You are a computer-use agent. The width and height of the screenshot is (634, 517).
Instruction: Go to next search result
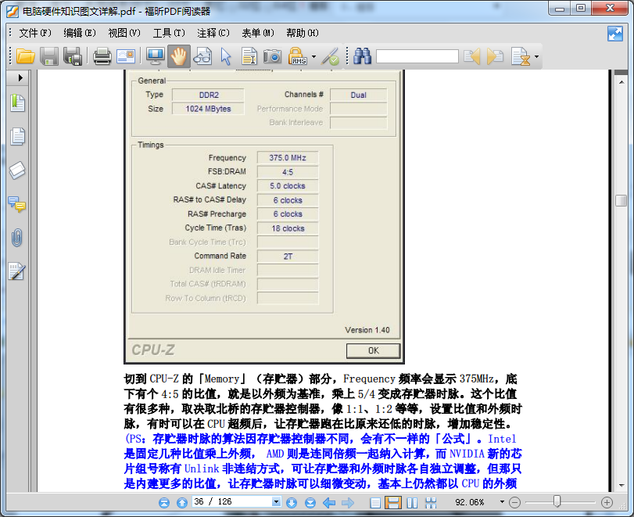point(496,56)
